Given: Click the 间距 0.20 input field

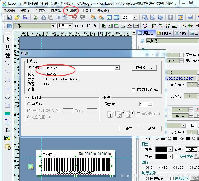Looking at the screenshot, I should coord(192,85).
